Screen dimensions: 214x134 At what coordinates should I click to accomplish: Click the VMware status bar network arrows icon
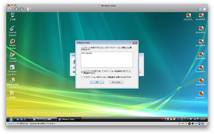[196, 124]
